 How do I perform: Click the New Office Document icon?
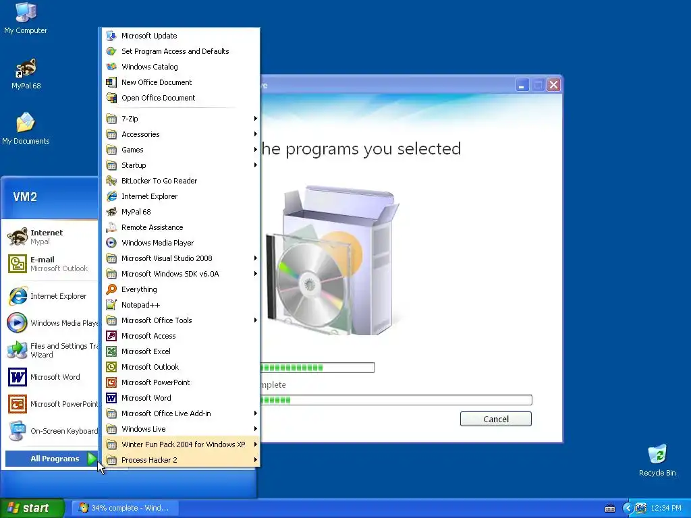[111, 82]
